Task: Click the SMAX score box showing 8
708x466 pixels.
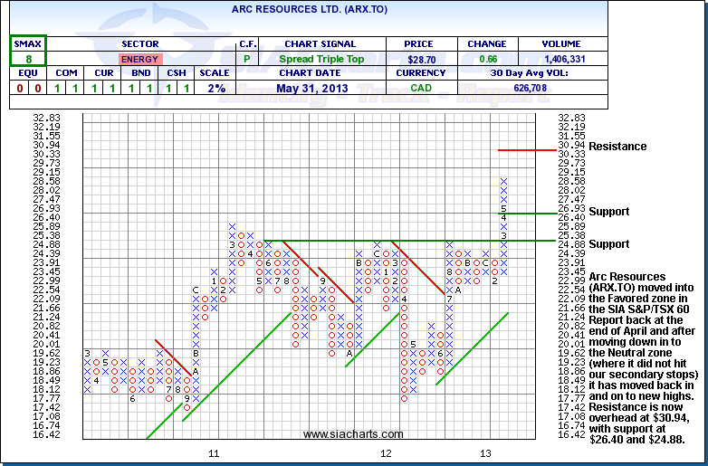Action: [x=28, y=59]
